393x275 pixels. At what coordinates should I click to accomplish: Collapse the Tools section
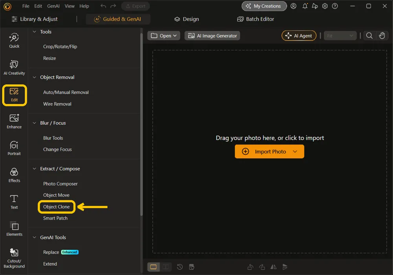click(x=34, y=31)
